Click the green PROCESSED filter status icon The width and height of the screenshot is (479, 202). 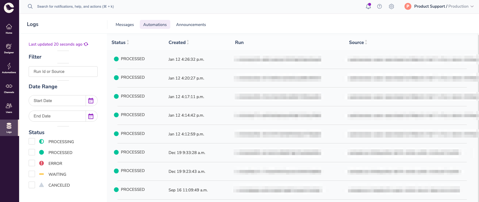[x=41, y=152]
